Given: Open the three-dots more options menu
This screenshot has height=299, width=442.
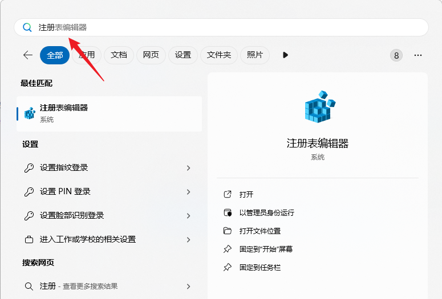Looking at the screenshot, I should tap(418, 55).
